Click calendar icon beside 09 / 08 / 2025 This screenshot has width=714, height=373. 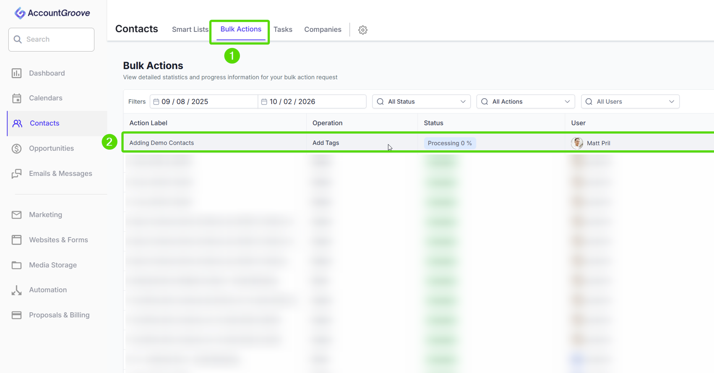pyautogui.click(x=156, y=102)
